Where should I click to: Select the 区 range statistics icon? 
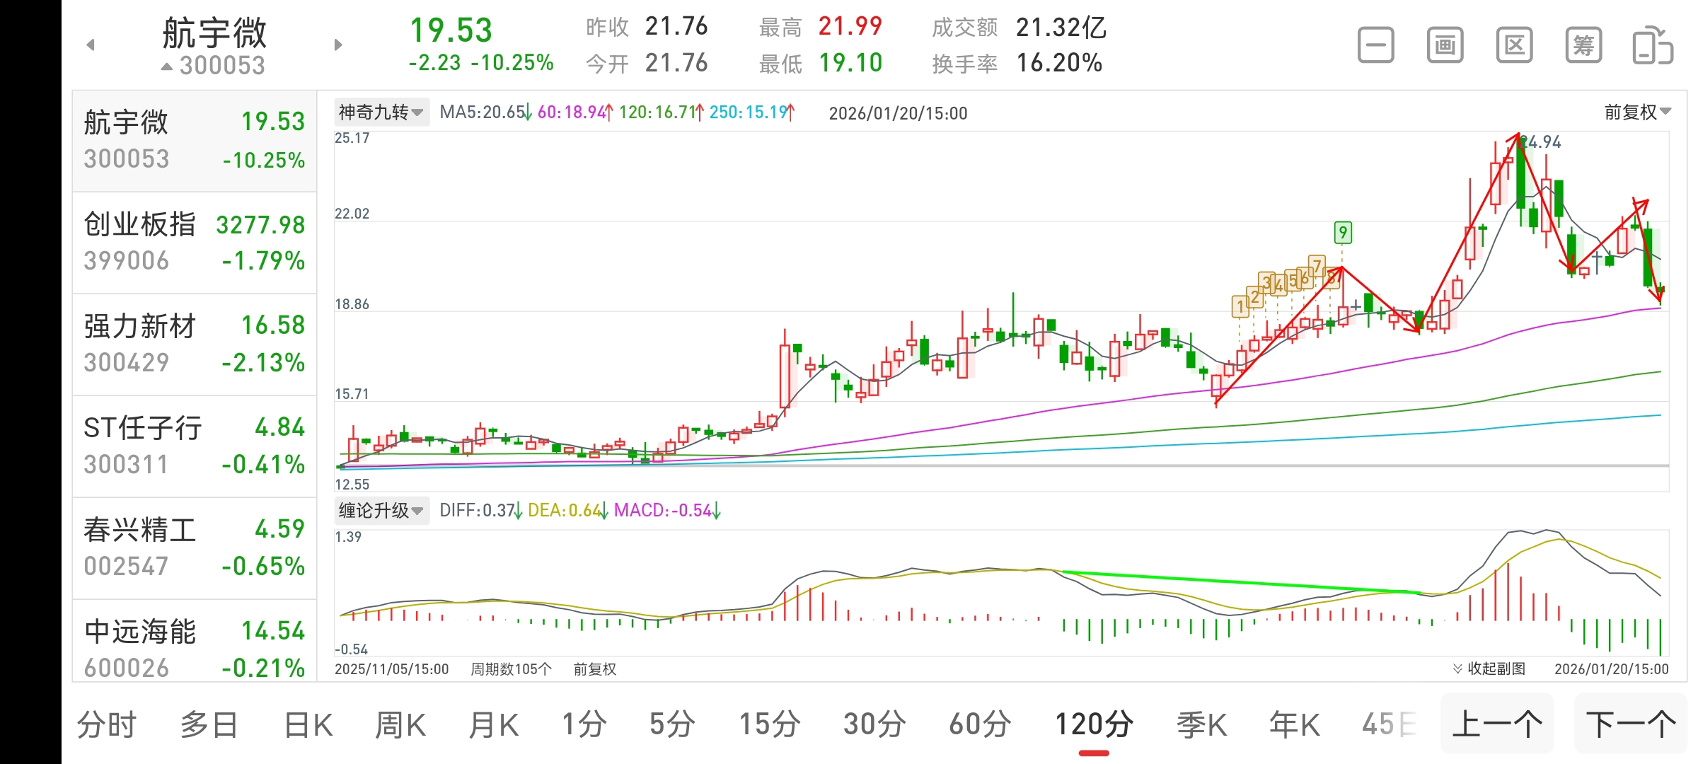(x=1514, y=46)
